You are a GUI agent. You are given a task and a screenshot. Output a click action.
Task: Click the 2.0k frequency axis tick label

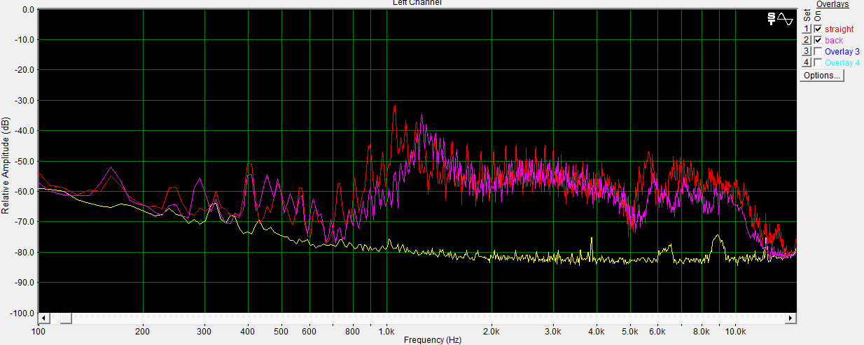(x=491, y=330)
